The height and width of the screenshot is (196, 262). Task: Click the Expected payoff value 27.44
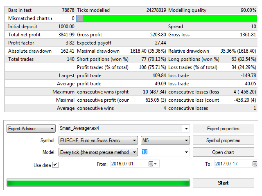pos(160,43)
